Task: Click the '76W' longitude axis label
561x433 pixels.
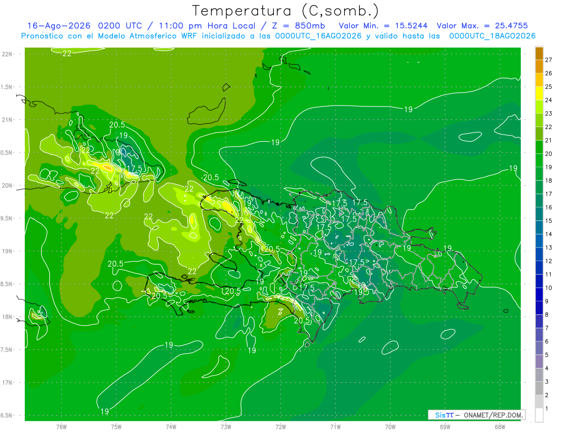Action: click(x=61, y=426)
